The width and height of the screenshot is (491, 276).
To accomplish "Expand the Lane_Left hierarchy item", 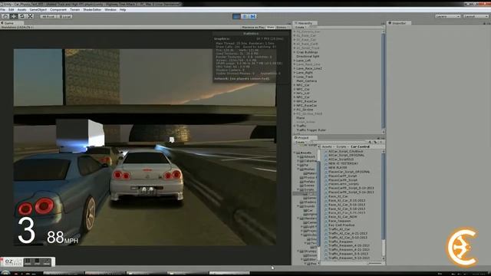I will tap(295, 61).
